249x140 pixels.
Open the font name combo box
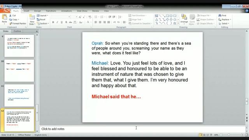pyautogui.click(x=61, y=17)
